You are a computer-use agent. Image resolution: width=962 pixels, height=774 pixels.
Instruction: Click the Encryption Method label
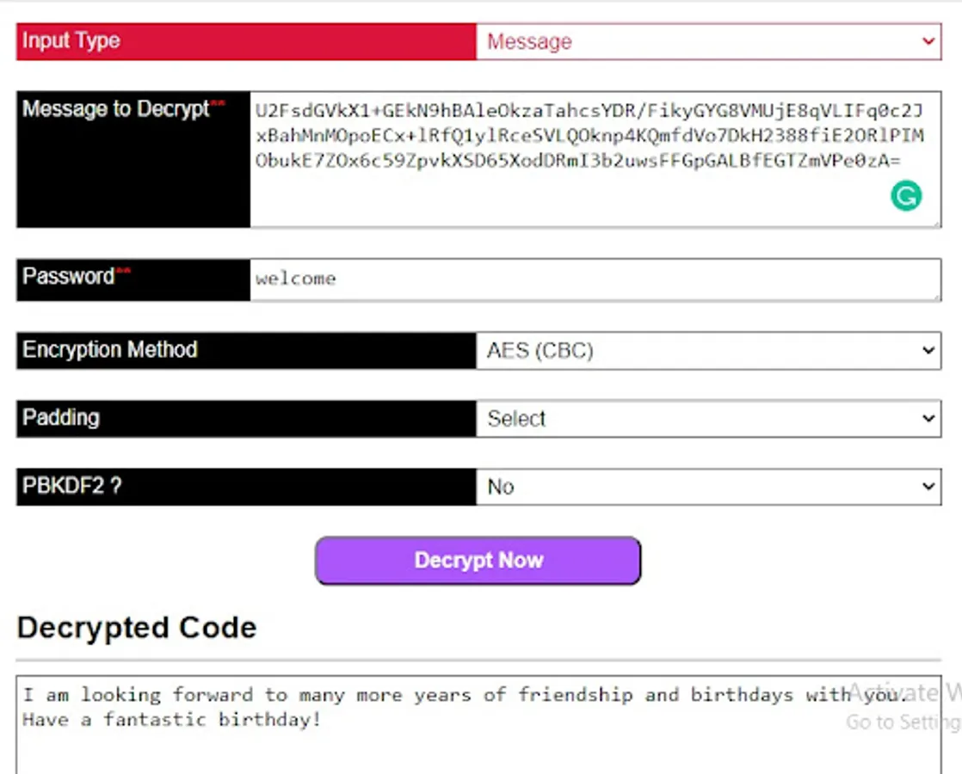110,350
